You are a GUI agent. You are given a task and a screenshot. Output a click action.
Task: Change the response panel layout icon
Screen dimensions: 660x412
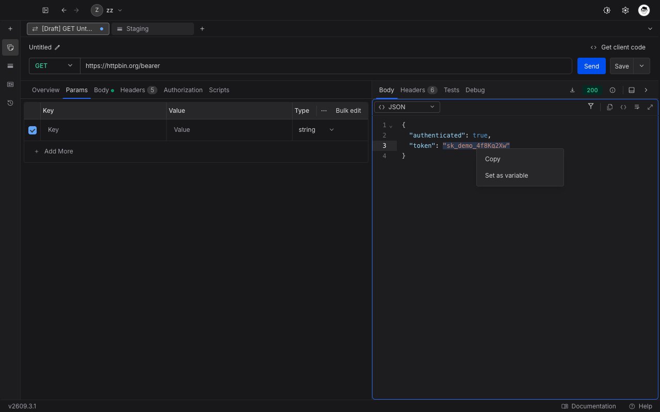pos(632,90)
